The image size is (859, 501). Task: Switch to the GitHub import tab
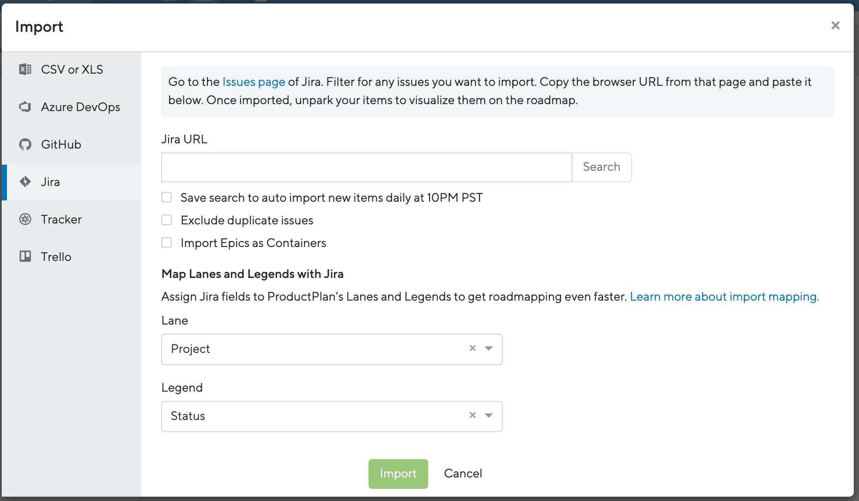[x=71, y=144]
